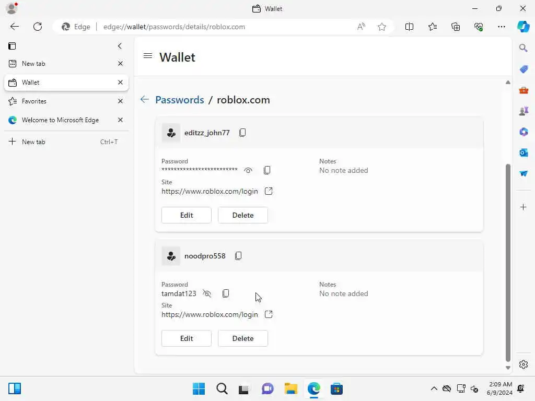Screen dimensions: 535x401
Task: Click back arrow beside Passwords
Action: tap(145, 100)
